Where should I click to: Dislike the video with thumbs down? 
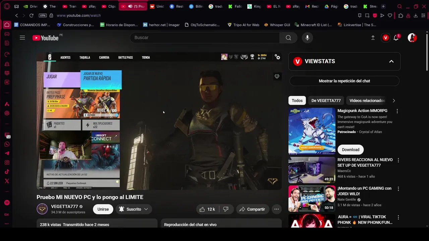coord(226,209)
